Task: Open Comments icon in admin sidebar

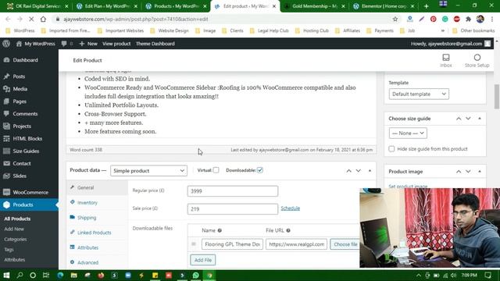Action: 7,114
